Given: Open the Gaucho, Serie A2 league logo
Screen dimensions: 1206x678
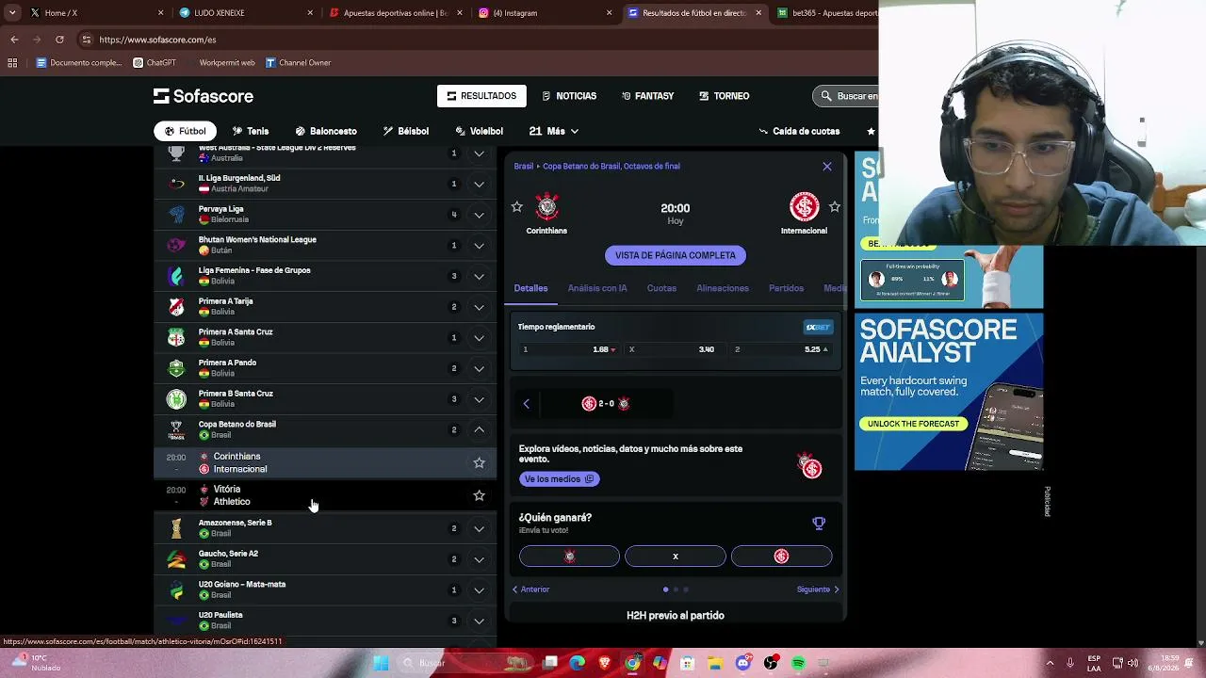Looking at the screenshot, I should (176, 559).
